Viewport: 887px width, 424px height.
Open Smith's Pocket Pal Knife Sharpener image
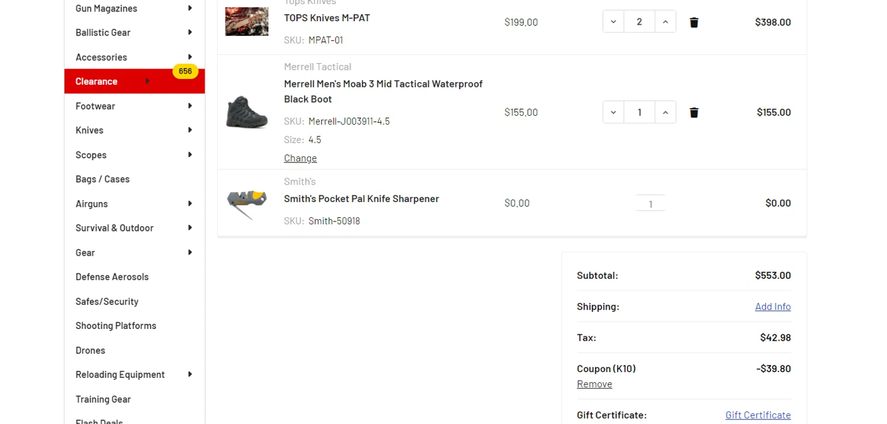[x=247, y=203]
